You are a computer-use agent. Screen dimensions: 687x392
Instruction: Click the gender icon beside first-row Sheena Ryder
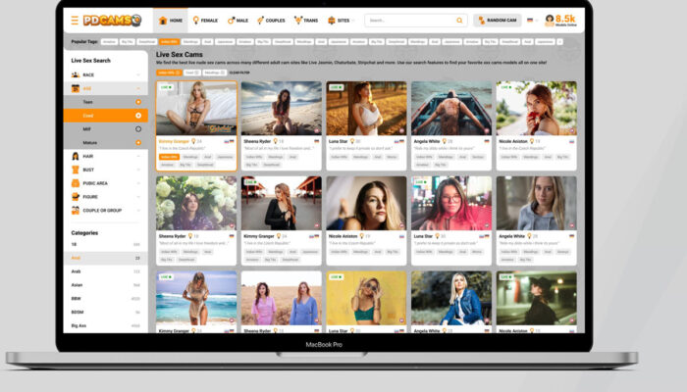pos(276,141)
